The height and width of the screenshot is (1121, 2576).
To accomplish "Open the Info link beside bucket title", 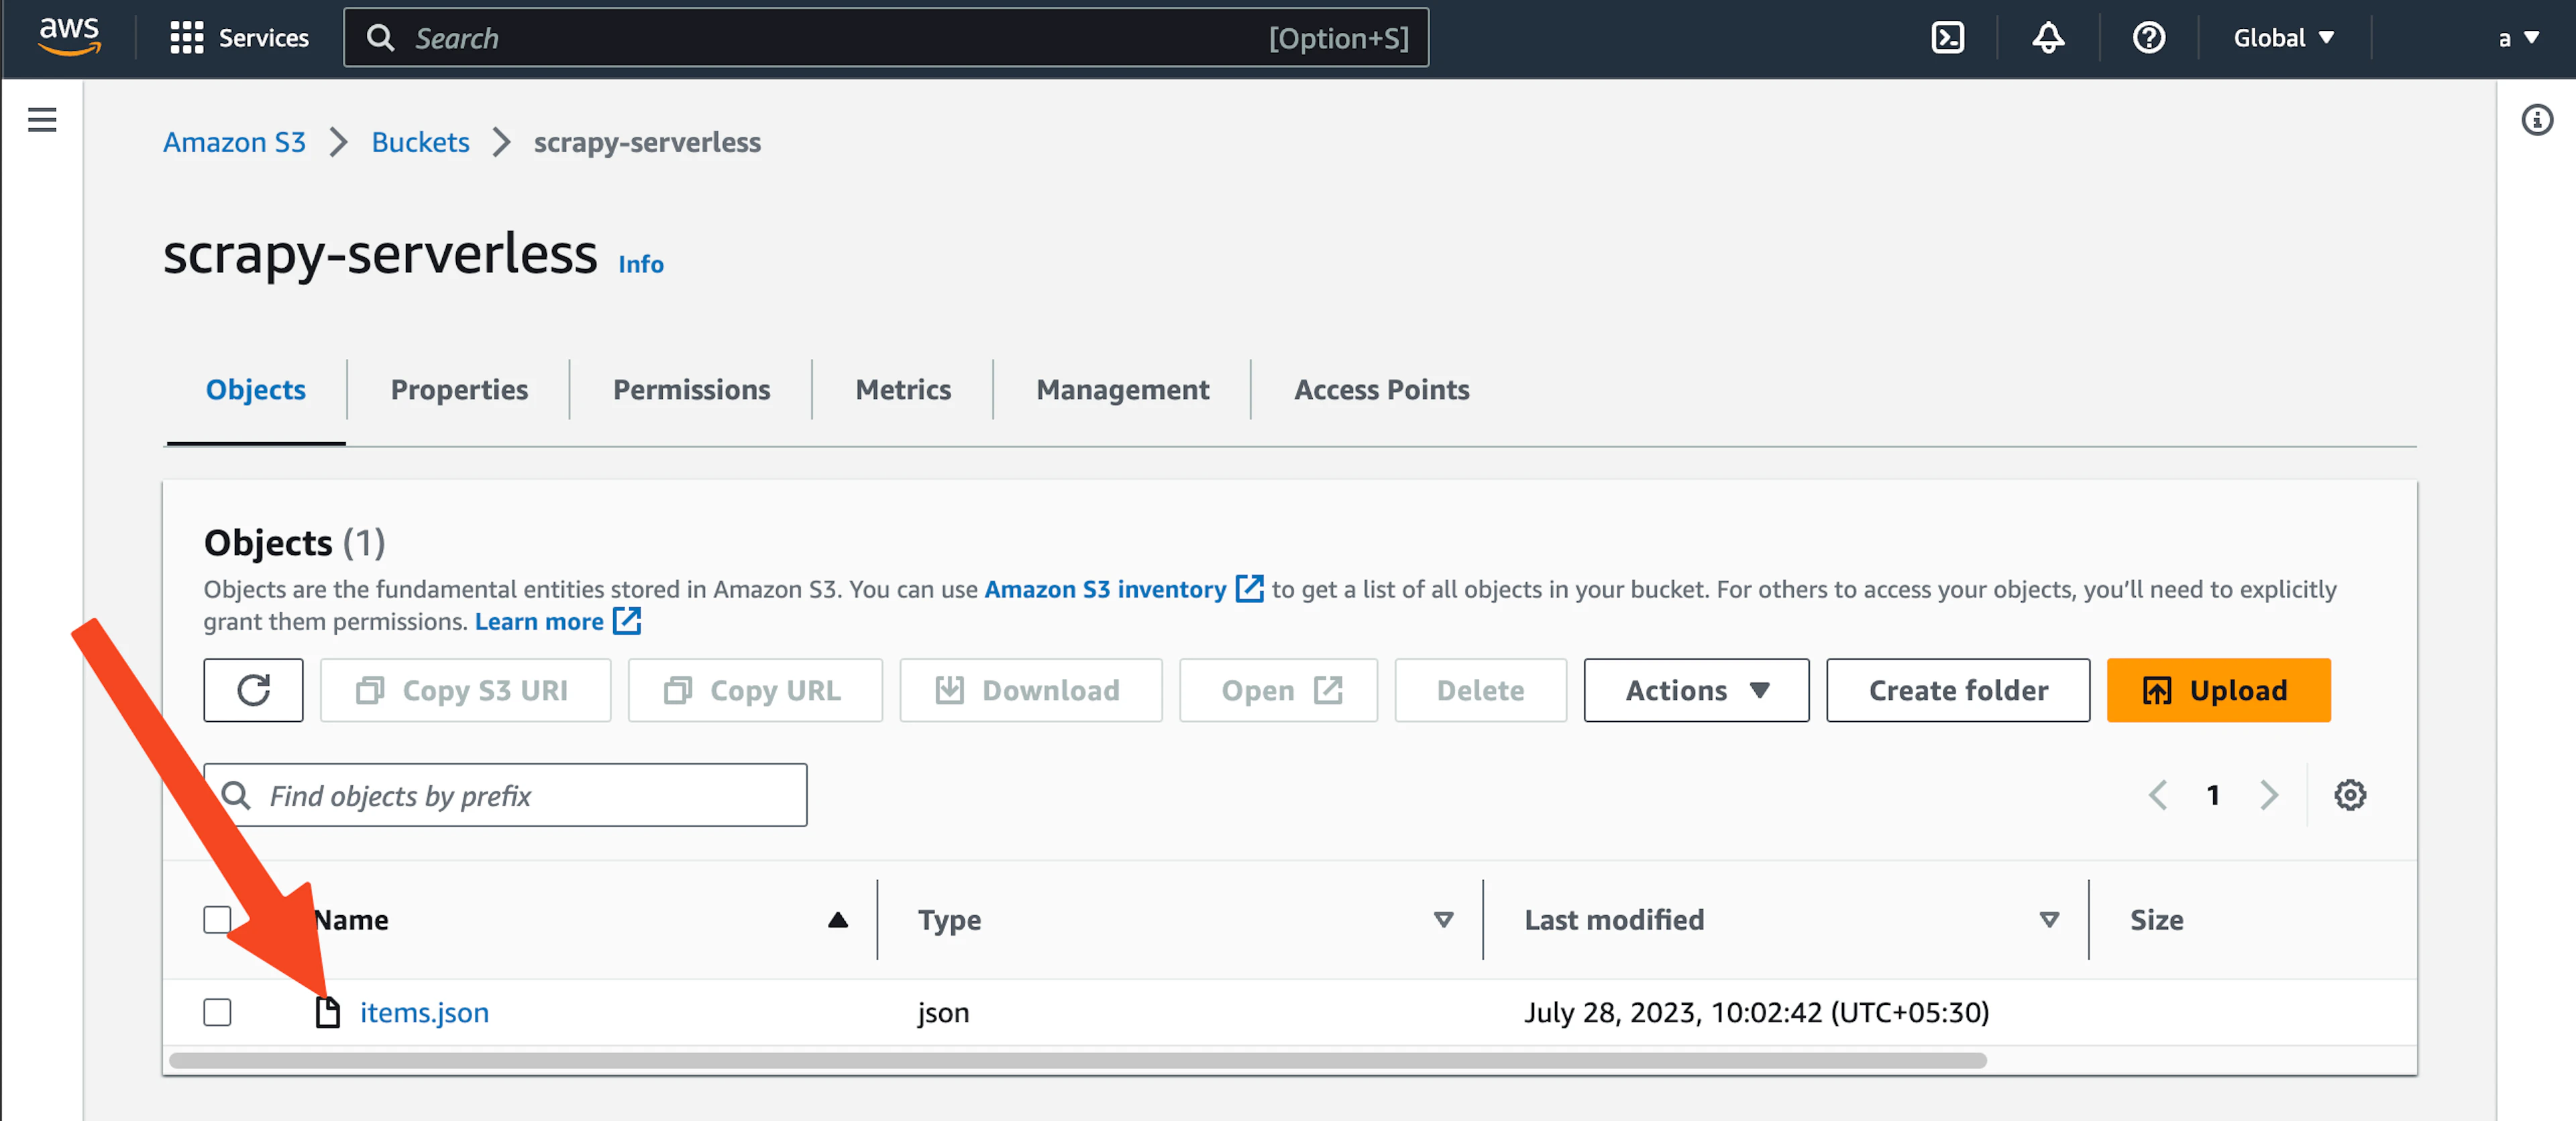I will pos(640,264).
